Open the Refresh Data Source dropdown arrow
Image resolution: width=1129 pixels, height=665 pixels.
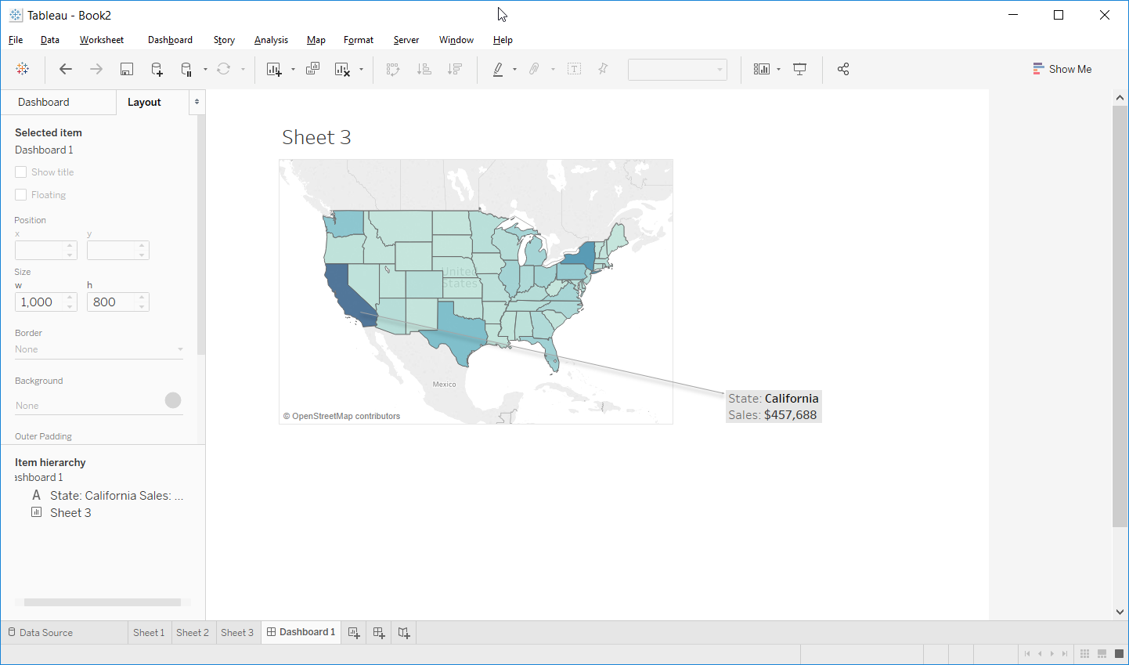tap(242, 69)
